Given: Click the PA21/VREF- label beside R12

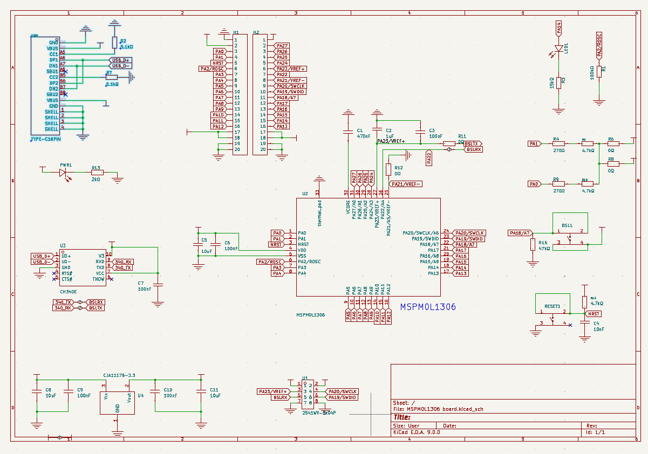Looking at the screenshot, I should coord(406,184).
